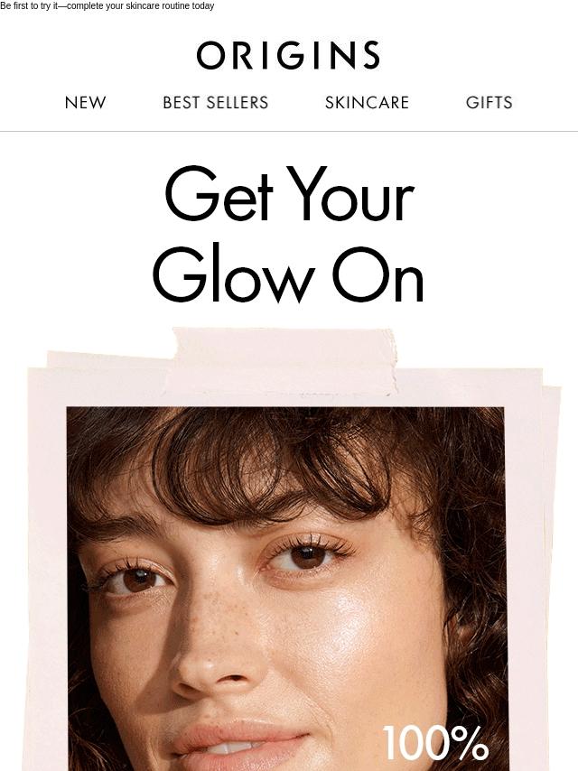Screen dimensions: 578x771
Task: Open the hero photo of the woman's face
Action: 285,589
